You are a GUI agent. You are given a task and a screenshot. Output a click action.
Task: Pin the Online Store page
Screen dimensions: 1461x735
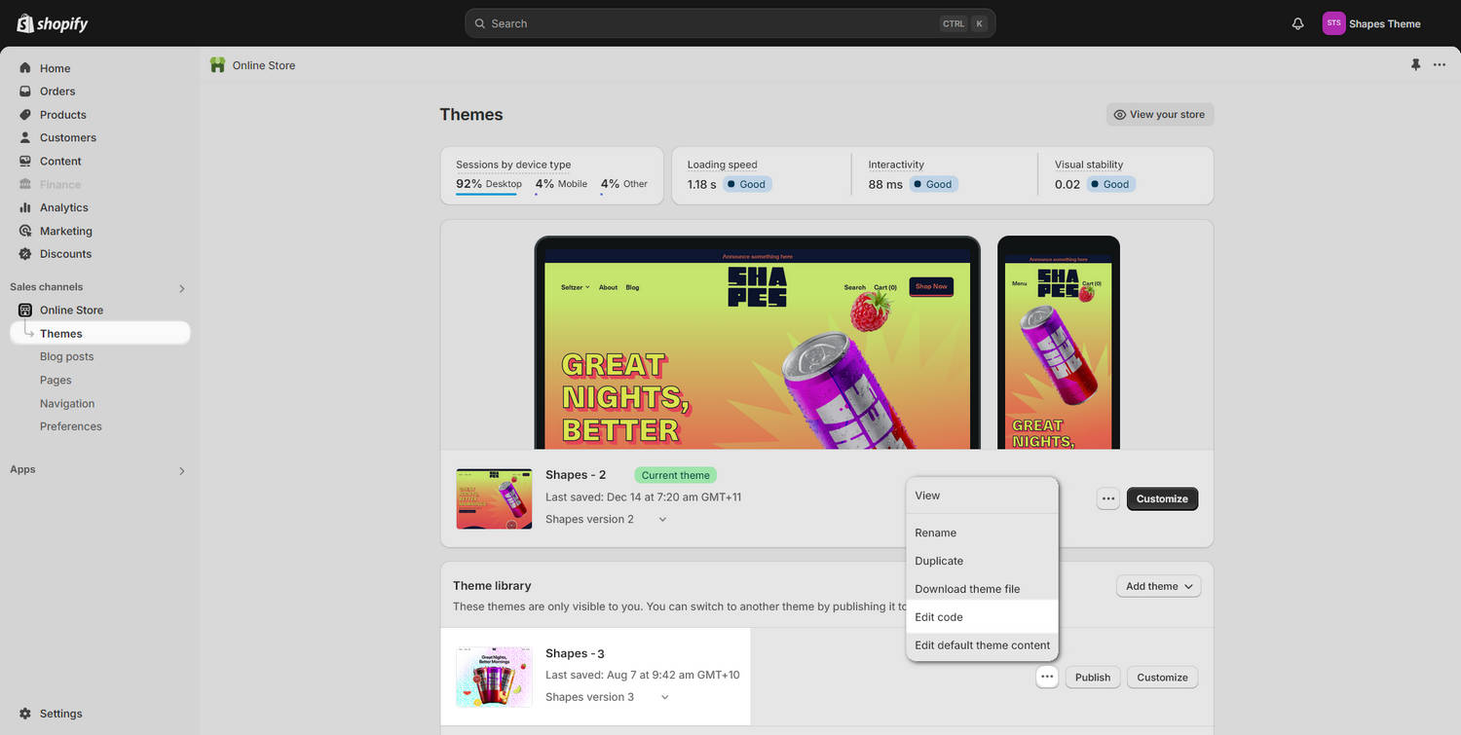[x=1415, y=65]
